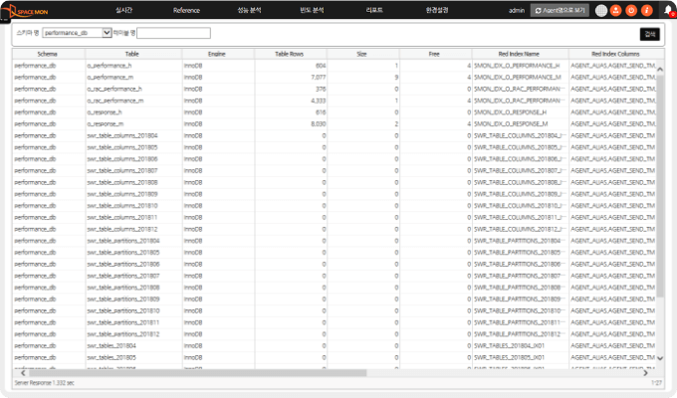Click index name SMON_IDX_O_RESPONSE_H

click(511, 112)
